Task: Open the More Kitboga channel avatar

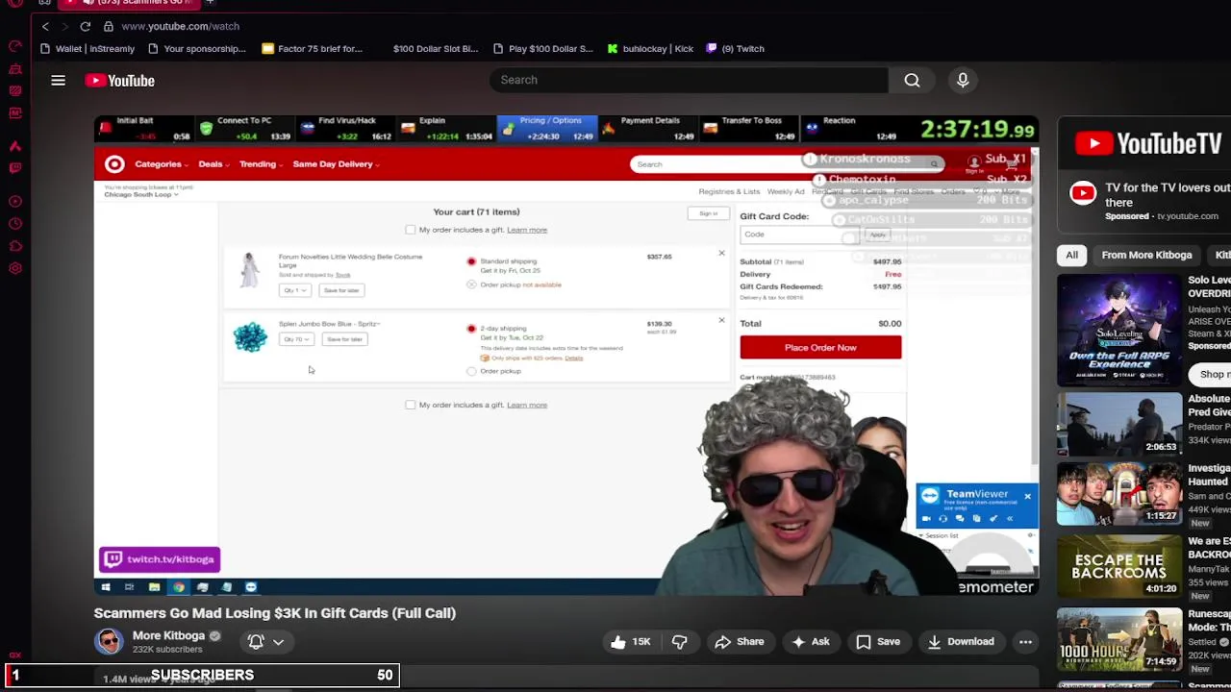Action: 109,641
